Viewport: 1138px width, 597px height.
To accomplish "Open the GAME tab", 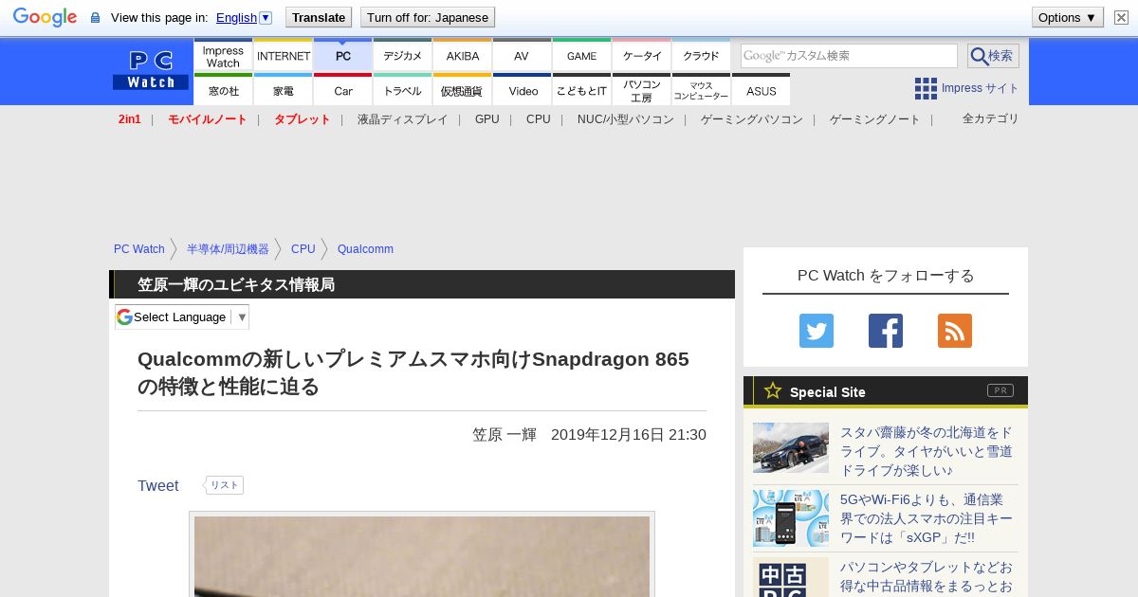I will 581,55.
